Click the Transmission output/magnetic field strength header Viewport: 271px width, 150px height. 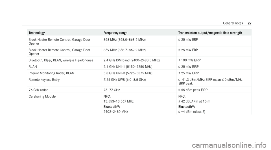210,33
